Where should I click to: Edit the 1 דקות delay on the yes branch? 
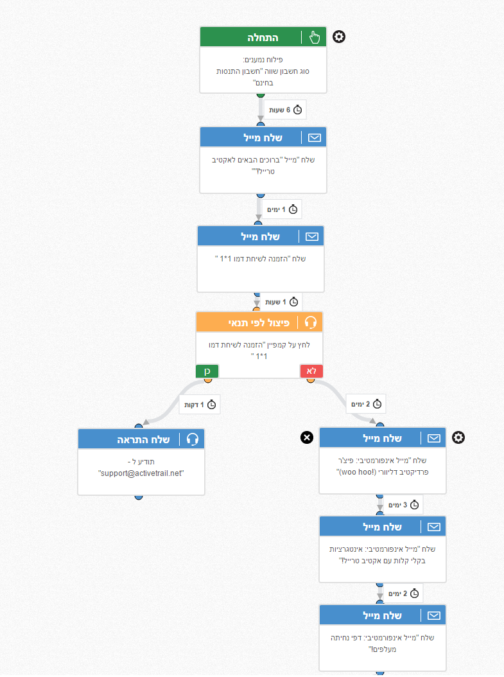[x=199, y=405]
